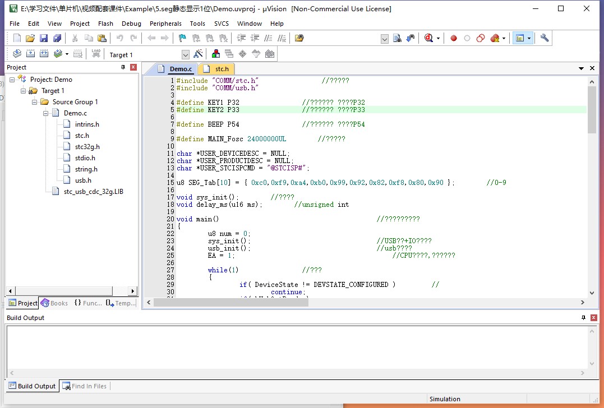Save all files with the stacked floppies icon
The width and height of the screenshot is (604, 408).
(57, 38)
